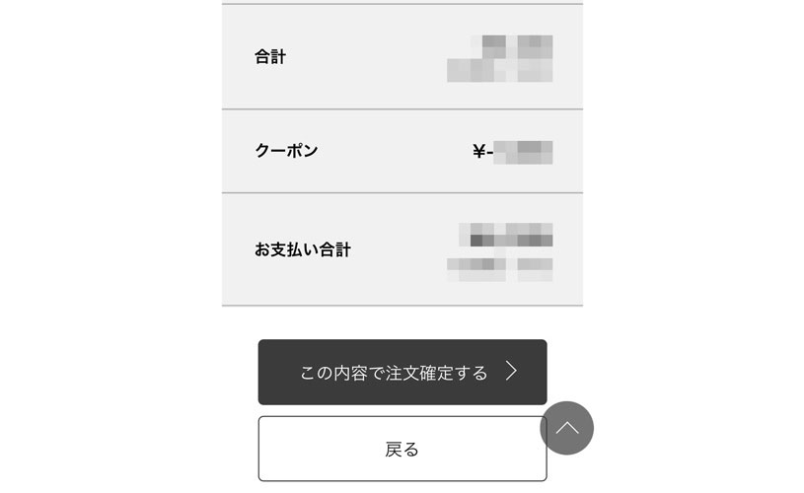804x493 pixels.
Task: Click the lower blurred line of お支払い合計
Action: [500, 269]
